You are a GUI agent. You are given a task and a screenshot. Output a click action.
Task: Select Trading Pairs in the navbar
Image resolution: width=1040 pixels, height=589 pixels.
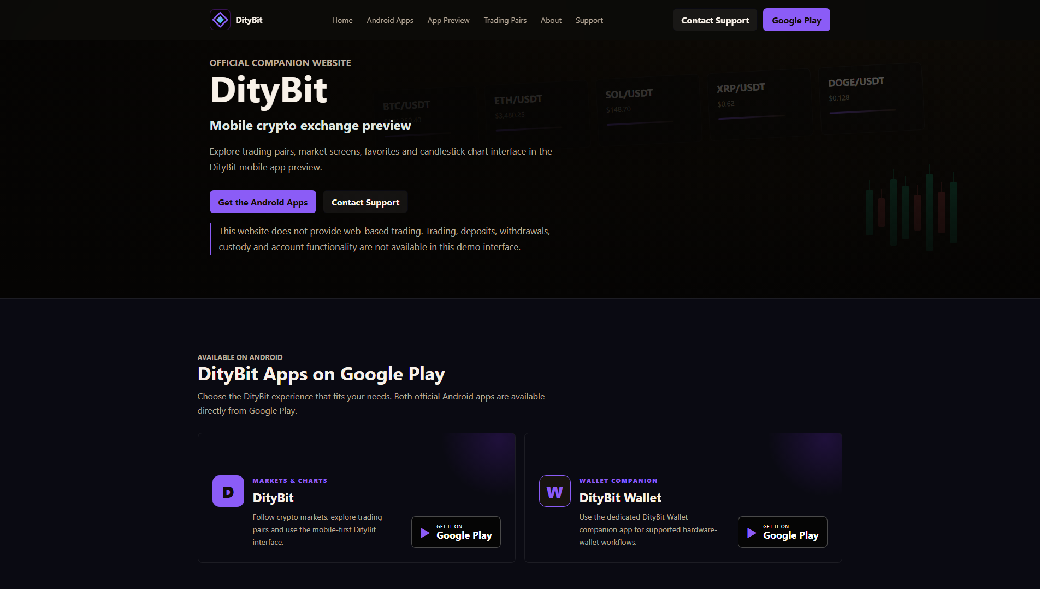[x=505, y=20]
